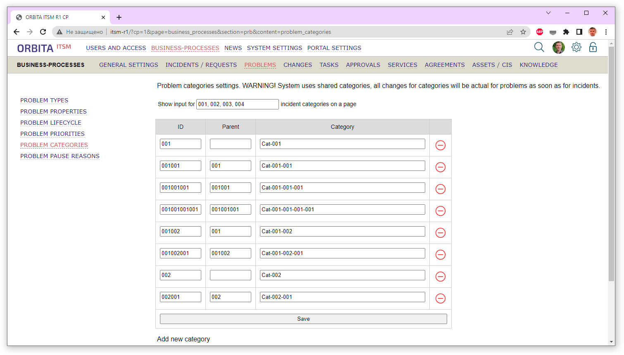Open the user avatar in page header
This screenshot has width=624, height=355.
coord(558,47)
